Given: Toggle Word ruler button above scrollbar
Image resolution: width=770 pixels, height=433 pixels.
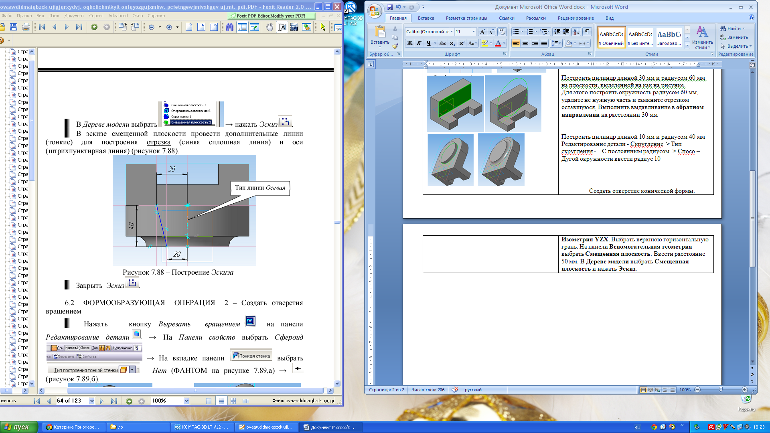Looking at the screenshot, I should click(x=752, y=65).
